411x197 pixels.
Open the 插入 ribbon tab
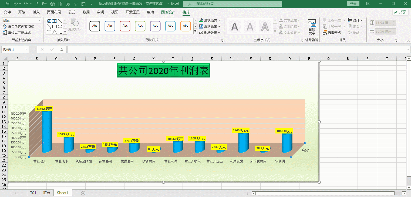(x=36, y=12)
